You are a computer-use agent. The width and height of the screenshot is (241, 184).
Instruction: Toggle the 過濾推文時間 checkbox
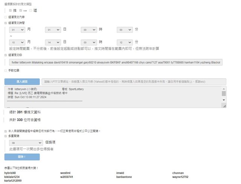(6, 23)
